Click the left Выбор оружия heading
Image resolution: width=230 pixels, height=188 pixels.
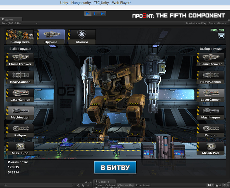point(20,49)
